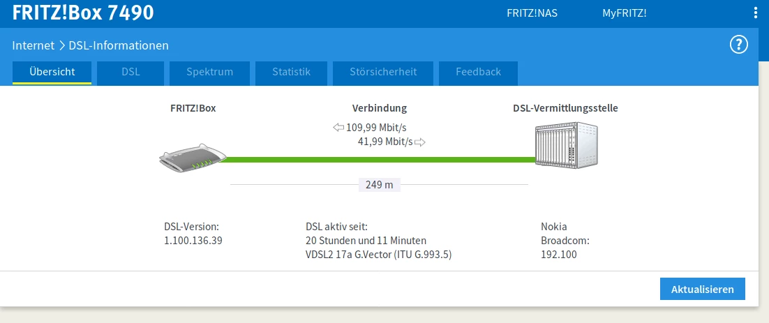Click the 'DSL aktiv seit:' label
Screen dimensions: 769x323
[336, 227]
